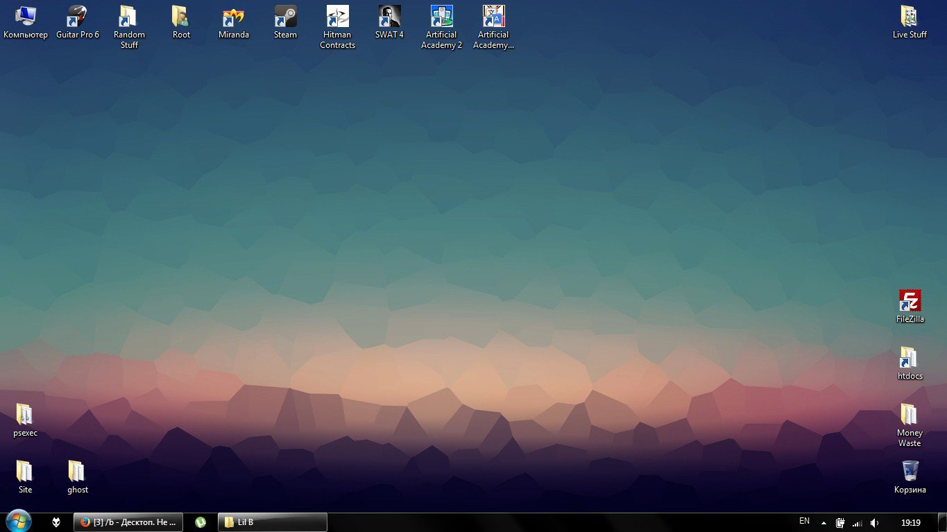The height and width of the screenshot is (532, 947).
Task: Open the volume speaker tray icon
Action: click(x=875, y=523)
